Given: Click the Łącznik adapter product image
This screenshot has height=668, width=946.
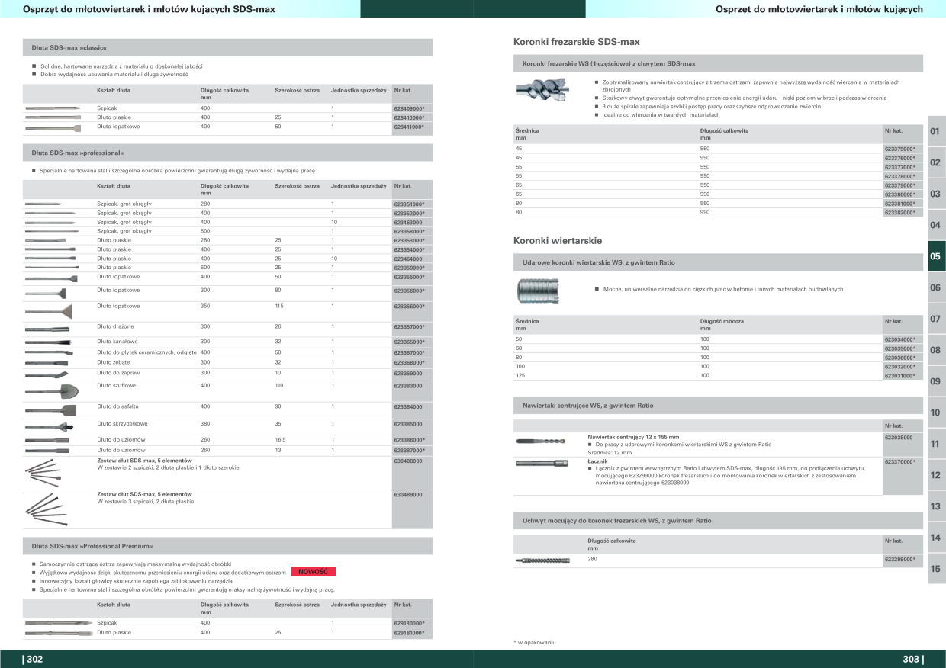Looking at the screenshot, I should (x=540, y=463).
